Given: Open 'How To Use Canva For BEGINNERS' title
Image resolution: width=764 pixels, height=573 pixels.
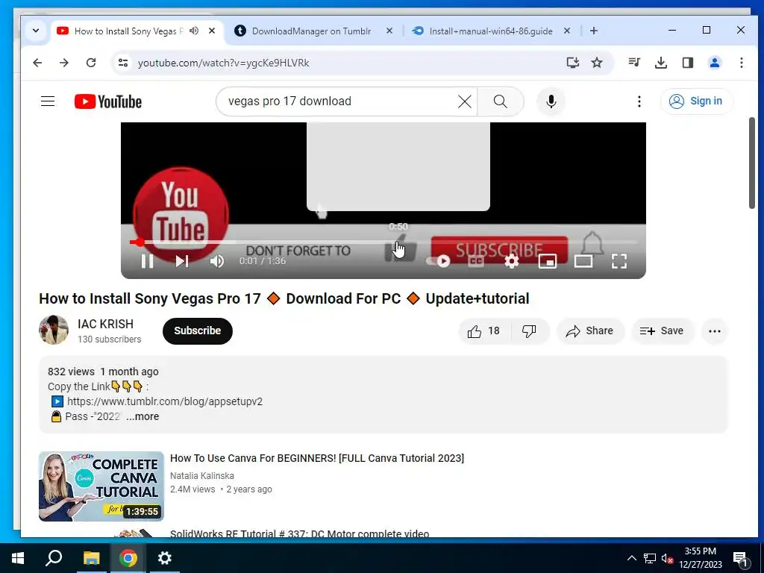Looking at the screenshot, I should coord(316,458).
